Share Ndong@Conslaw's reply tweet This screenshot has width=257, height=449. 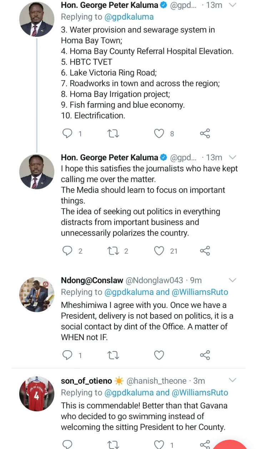tap(205, 355)
